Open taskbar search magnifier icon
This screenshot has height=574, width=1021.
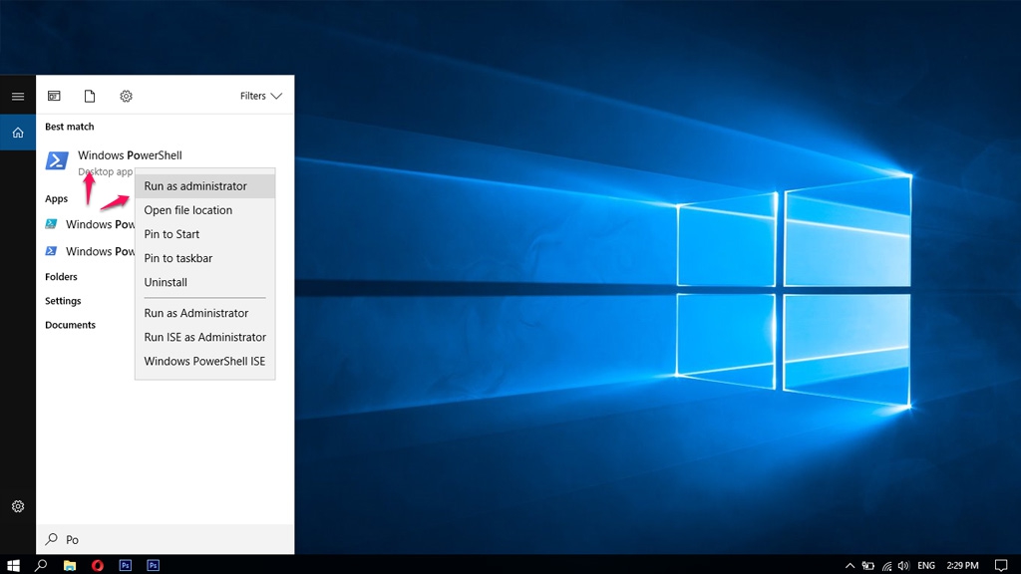pos(40,565)
